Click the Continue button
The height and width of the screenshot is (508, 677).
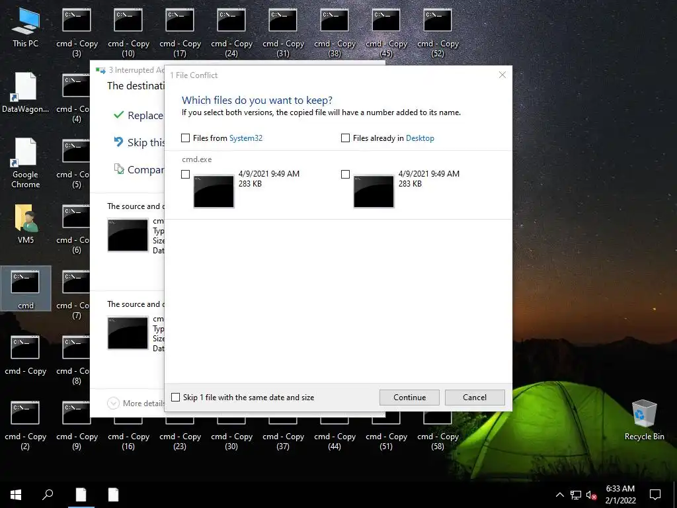coord(409,398)
